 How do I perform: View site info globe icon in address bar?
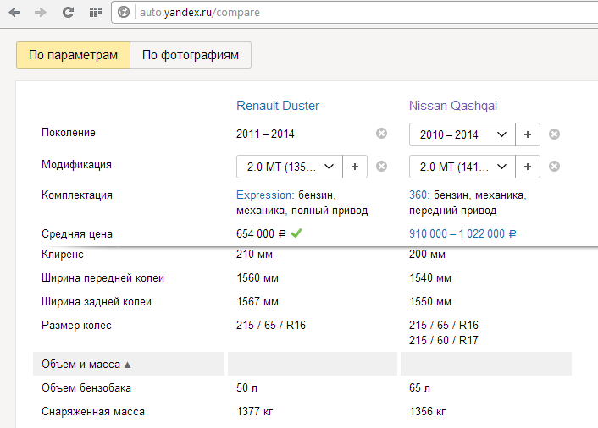124,12
